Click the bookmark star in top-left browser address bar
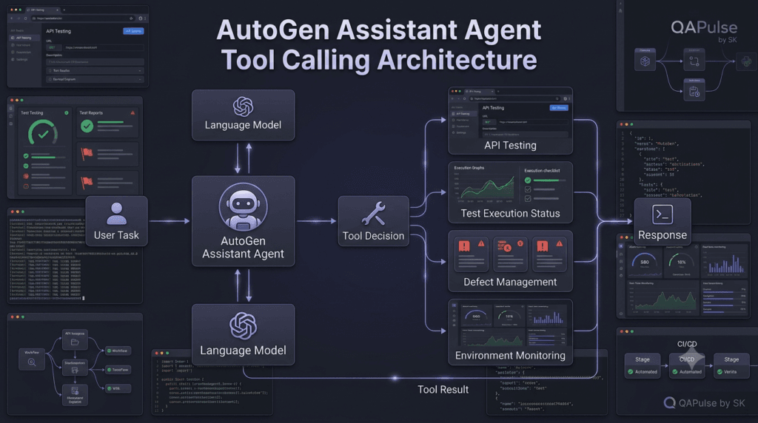The height and width of the screenshot is (423, 758). 131,18
